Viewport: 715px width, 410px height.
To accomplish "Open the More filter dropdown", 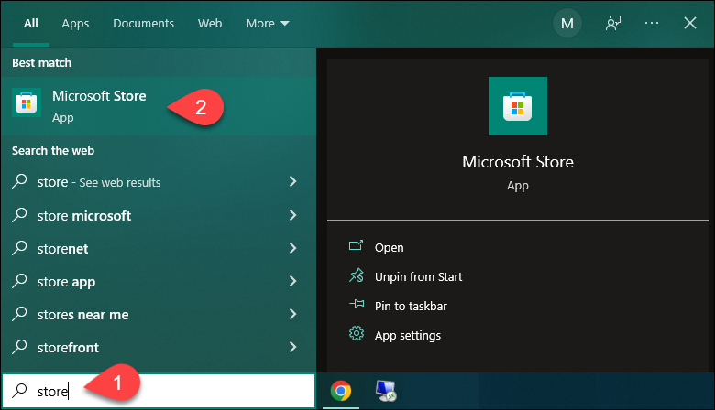I will click(268, 23).
